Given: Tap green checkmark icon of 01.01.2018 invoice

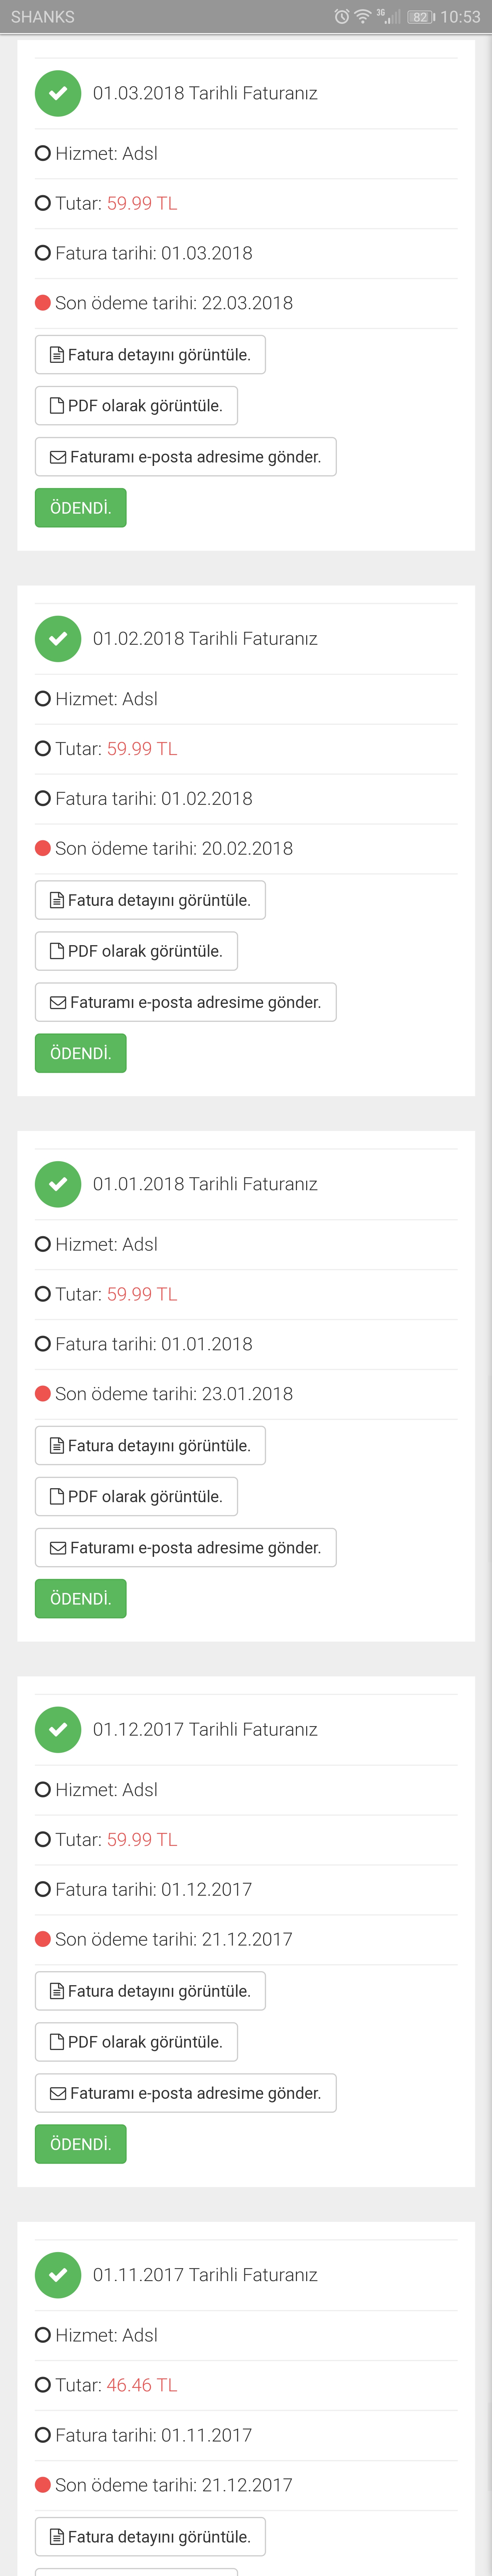Looking at the screenshot, I should pos(58,1184).
